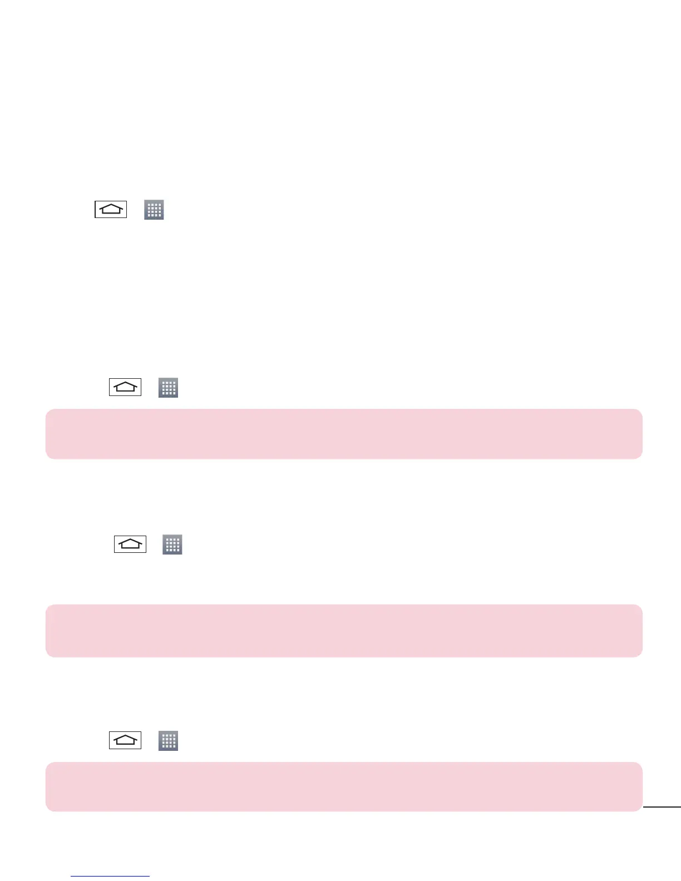
Task: Open the second Apps grid icon from top
Action: [168, 388]
